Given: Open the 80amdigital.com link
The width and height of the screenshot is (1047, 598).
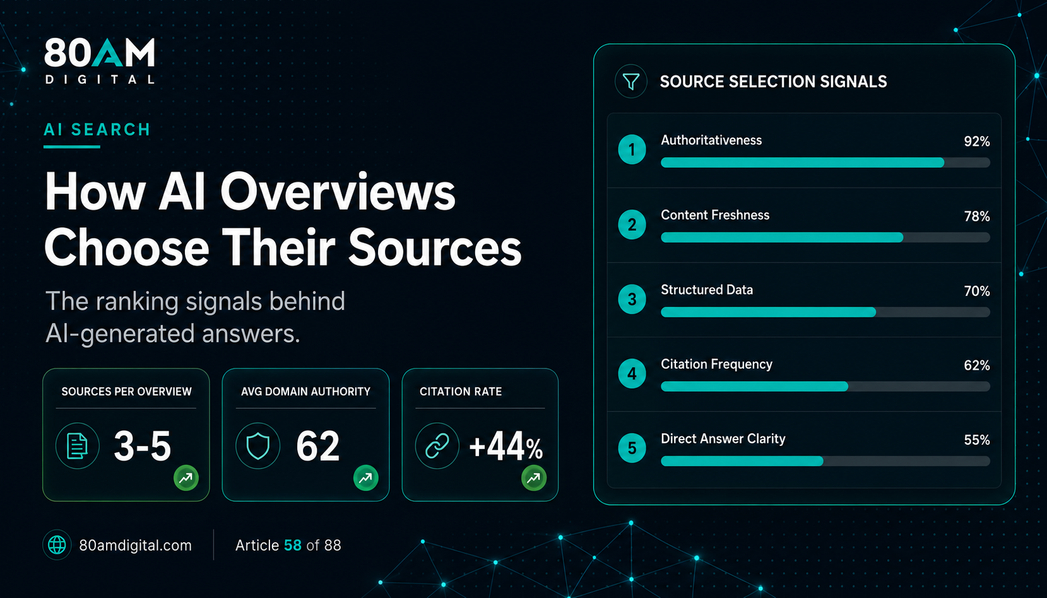Looking at the screenshot, I should pyautogui.click(x=135, y=546).
